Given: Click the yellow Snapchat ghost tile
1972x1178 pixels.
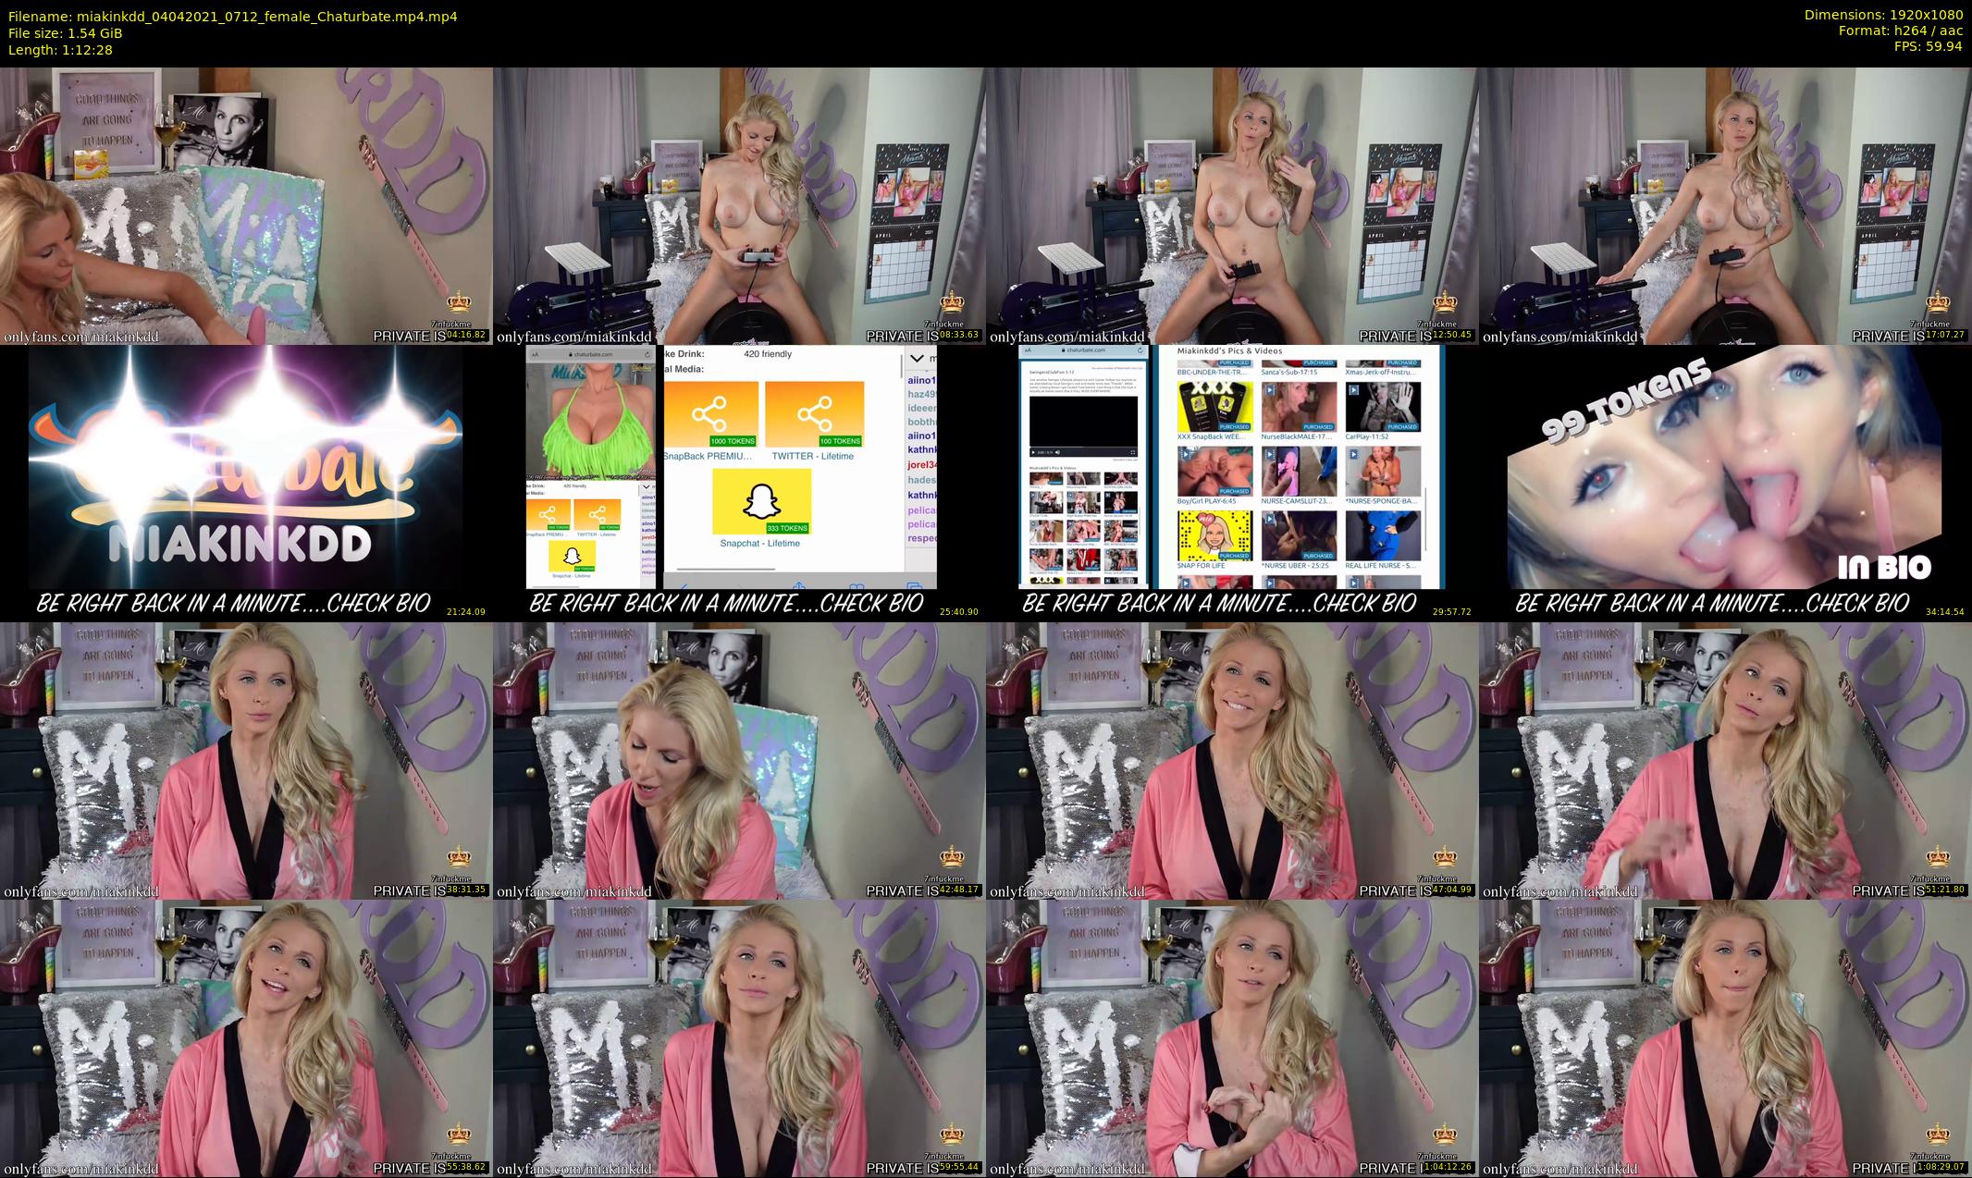Looking at the screenshot, I should coord(761,500).
